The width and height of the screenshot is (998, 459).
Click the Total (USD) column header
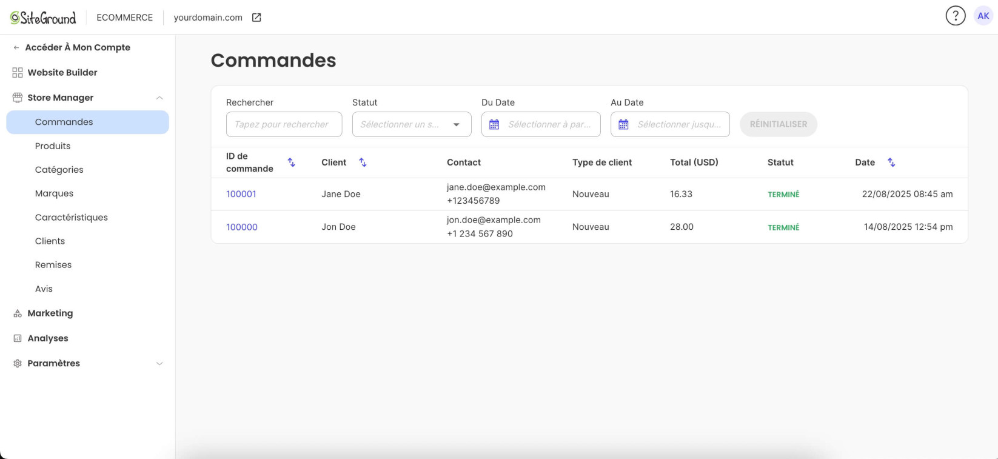coord(694,162)
